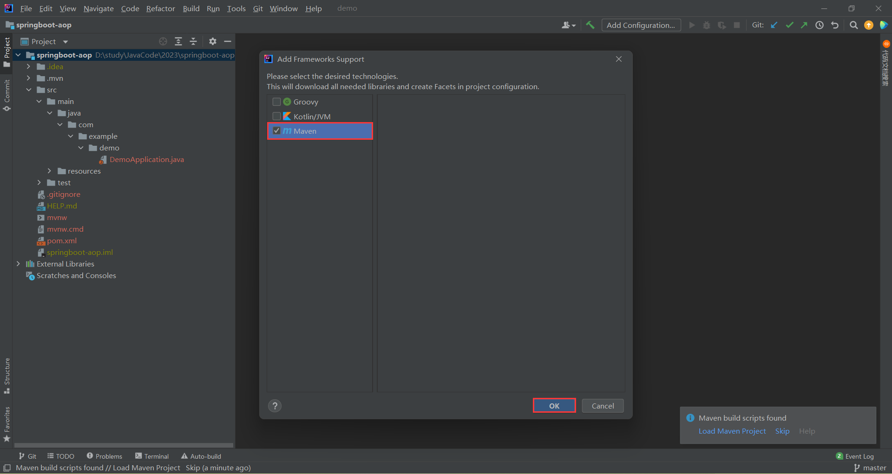This screenshot has height=474, width=892.
Task: Click the orange IDE update icon
Action: coord(869,25)
